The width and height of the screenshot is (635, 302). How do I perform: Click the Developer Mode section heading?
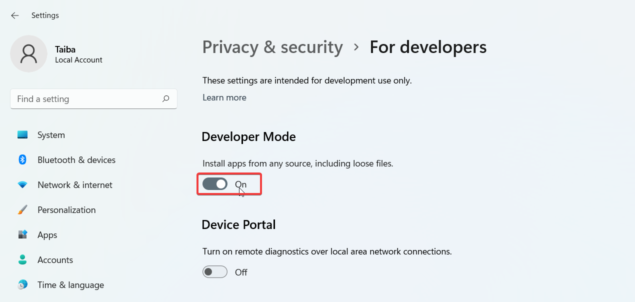click(x=248, y=136)
